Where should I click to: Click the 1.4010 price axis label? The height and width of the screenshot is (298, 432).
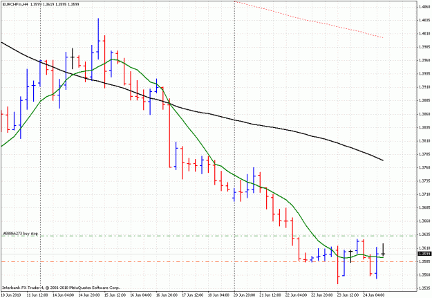(x=424, y=33)
